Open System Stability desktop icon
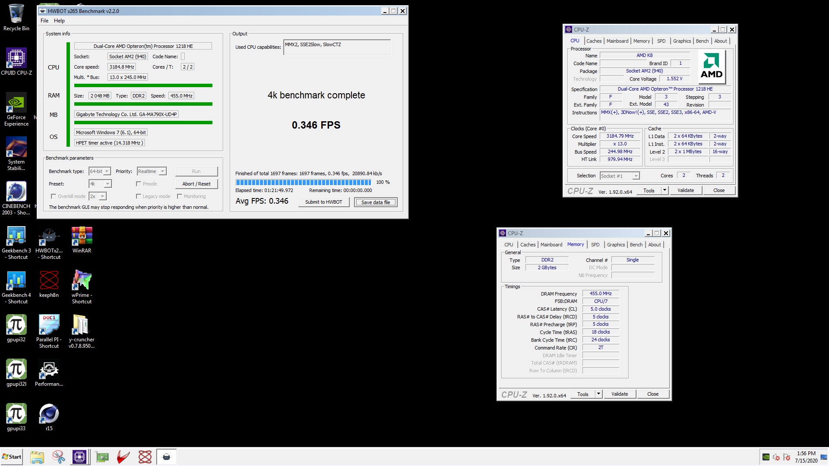The image size is (829, 466). point(16,153)
